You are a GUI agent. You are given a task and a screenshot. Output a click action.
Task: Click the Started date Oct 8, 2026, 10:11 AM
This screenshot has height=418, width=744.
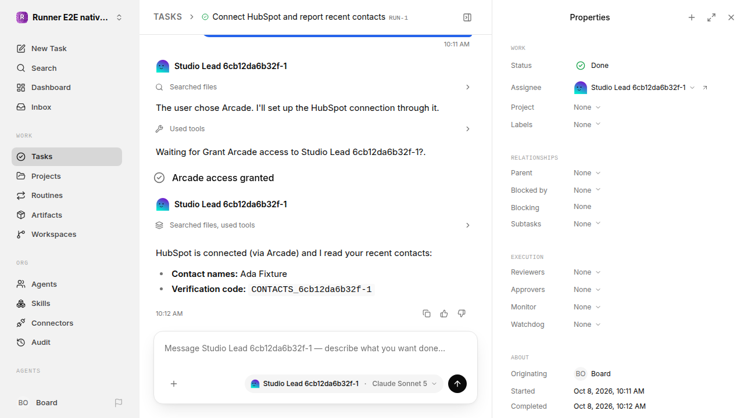click(x=609, y=391)
